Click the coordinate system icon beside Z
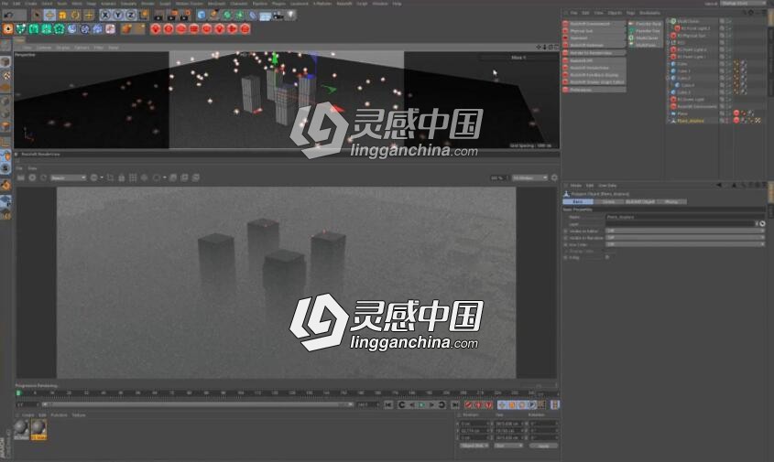This screenshot has height=462, width=774. (x=144, y=16)
